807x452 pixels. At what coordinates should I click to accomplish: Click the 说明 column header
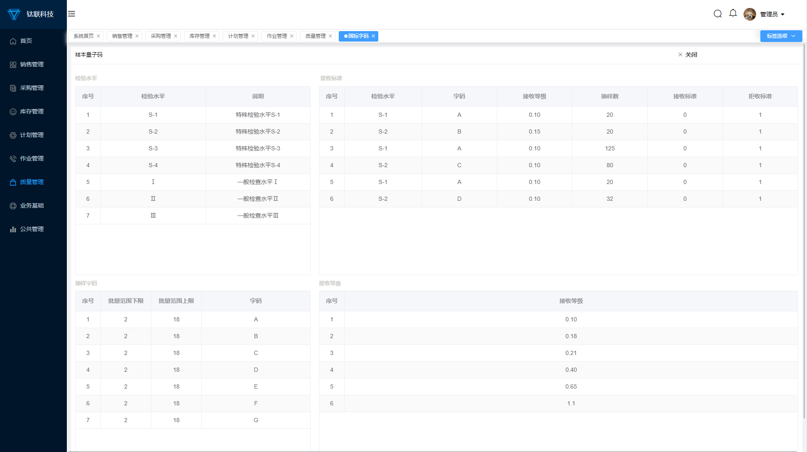[x=258, y=96]
